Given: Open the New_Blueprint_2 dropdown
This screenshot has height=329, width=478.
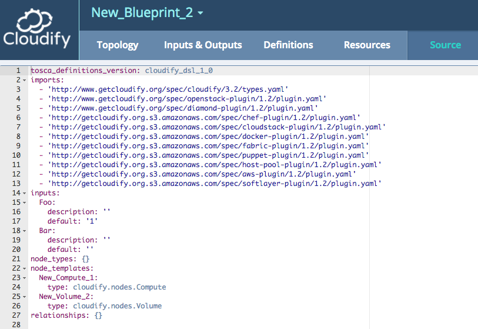Looking at the screenshot, I should 147,13.
